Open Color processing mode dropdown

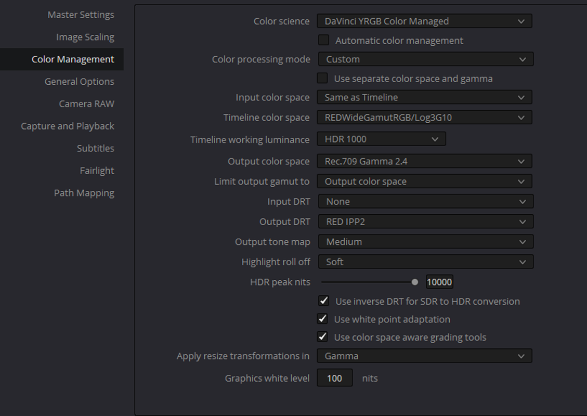426,59
